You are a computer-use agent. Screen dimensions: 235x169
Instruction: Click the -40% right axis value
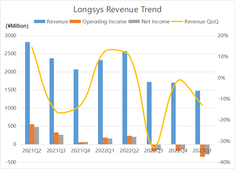(x=224, y=162)
